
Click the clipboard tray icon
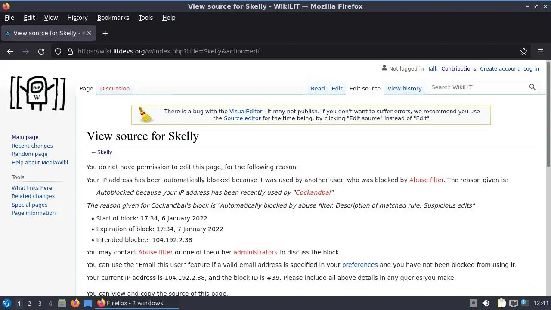pyautogui.click(x=501, y=303)
